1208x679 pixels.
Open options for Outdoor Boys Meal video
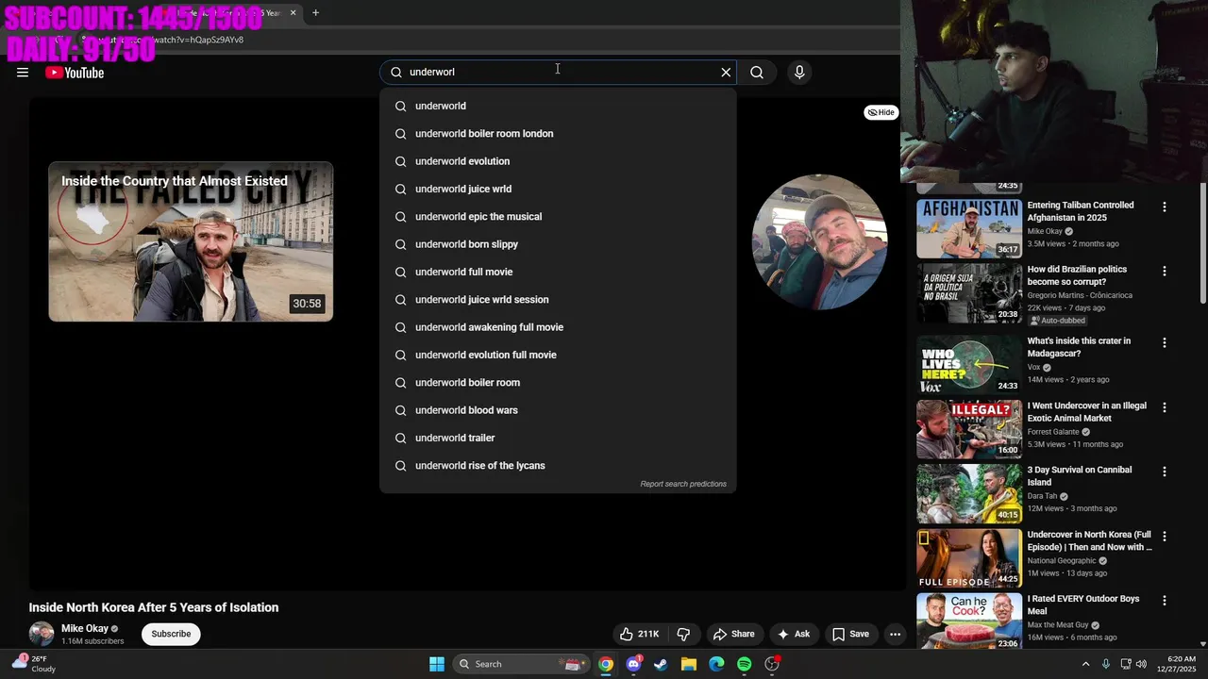(1164, 600)
